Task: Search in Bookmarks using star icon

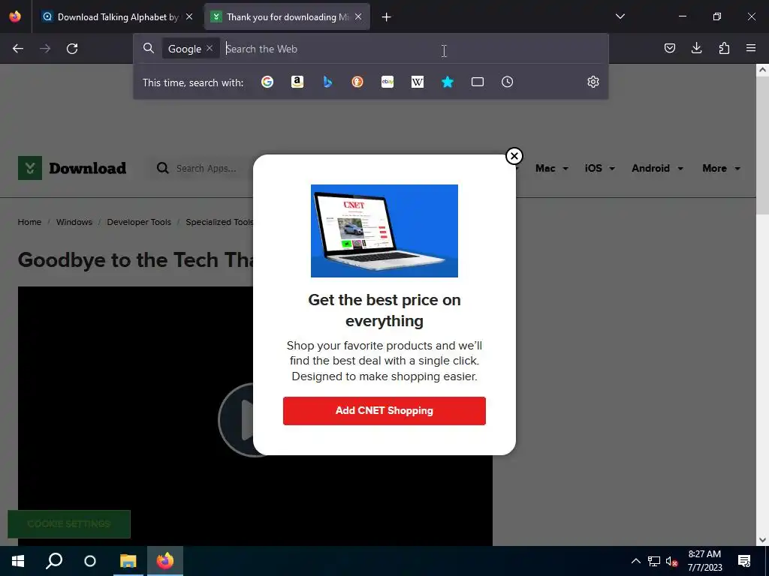Action: tap(448, 82)
